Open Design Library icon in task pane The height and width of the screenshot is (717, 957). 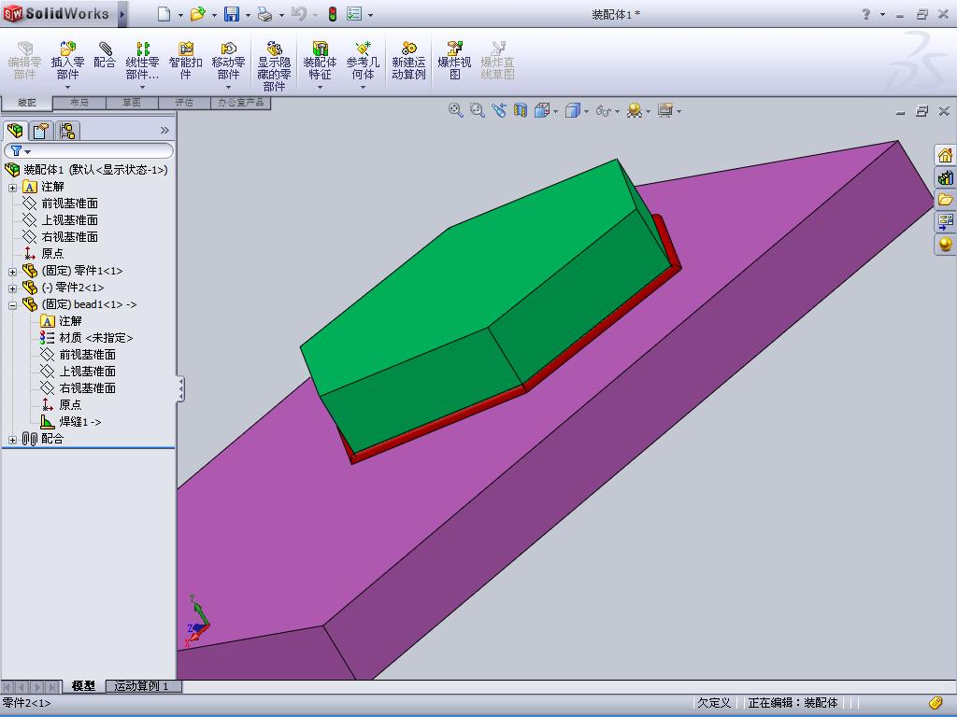coord(945,177)
